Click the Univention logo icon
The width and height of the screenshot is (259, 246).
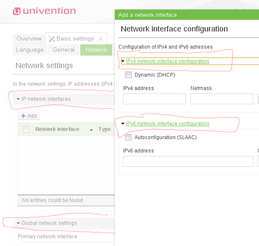point(18,11)
